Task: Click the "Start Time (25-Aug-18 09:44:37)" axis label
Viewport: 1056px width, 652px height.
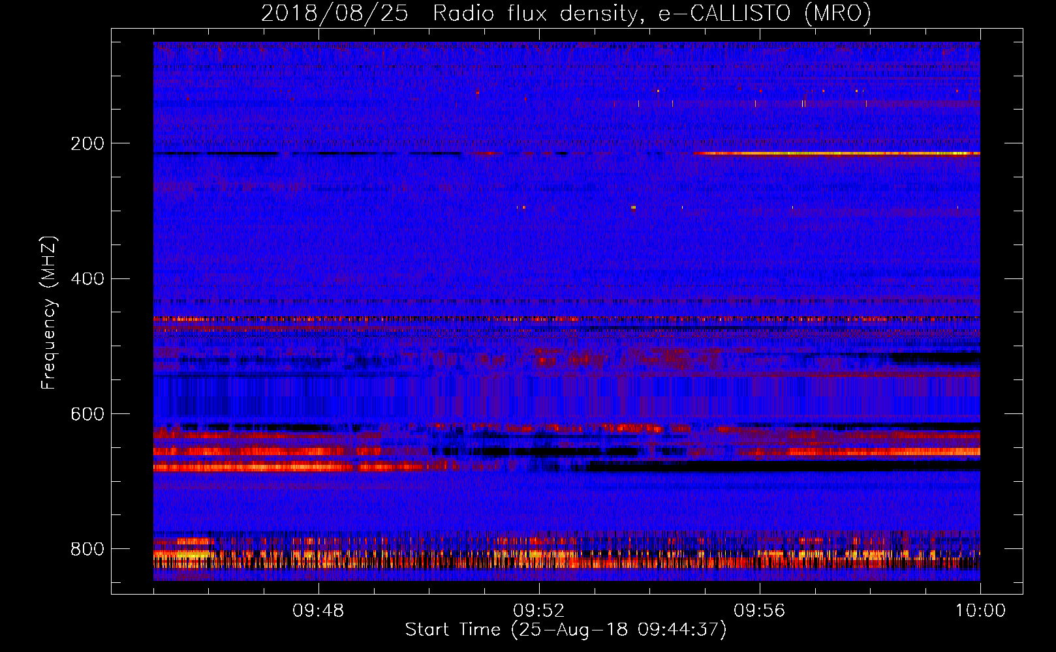Action: tap(566, 630)
